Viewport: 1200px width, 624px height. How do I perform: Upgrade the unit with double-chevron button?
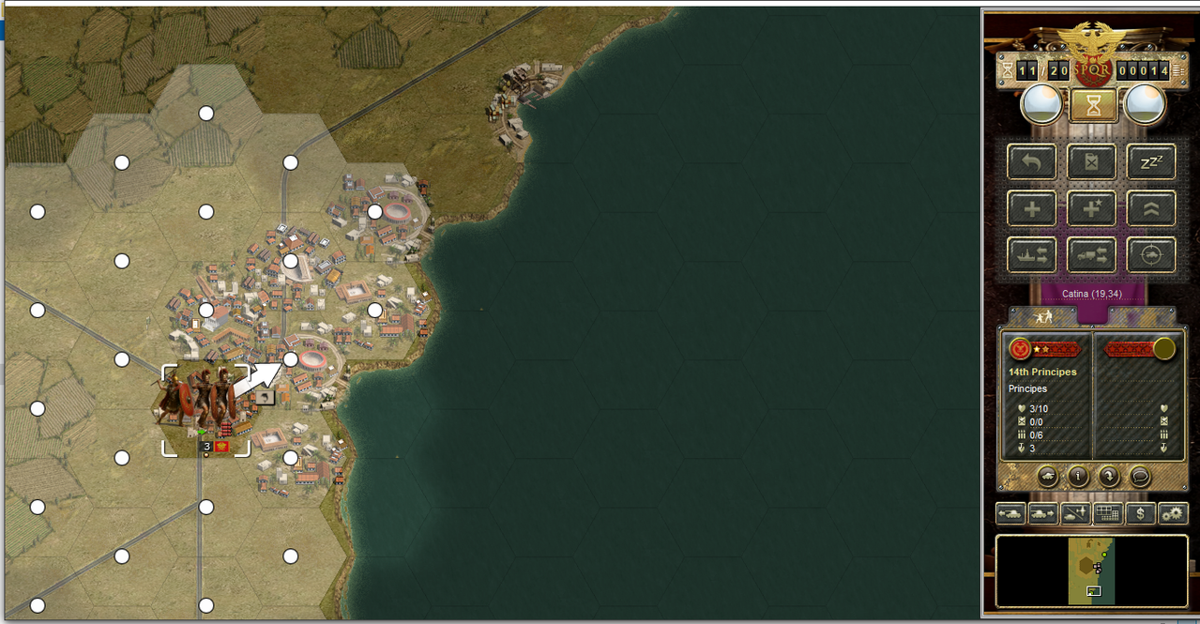(x=1151, y=208)
